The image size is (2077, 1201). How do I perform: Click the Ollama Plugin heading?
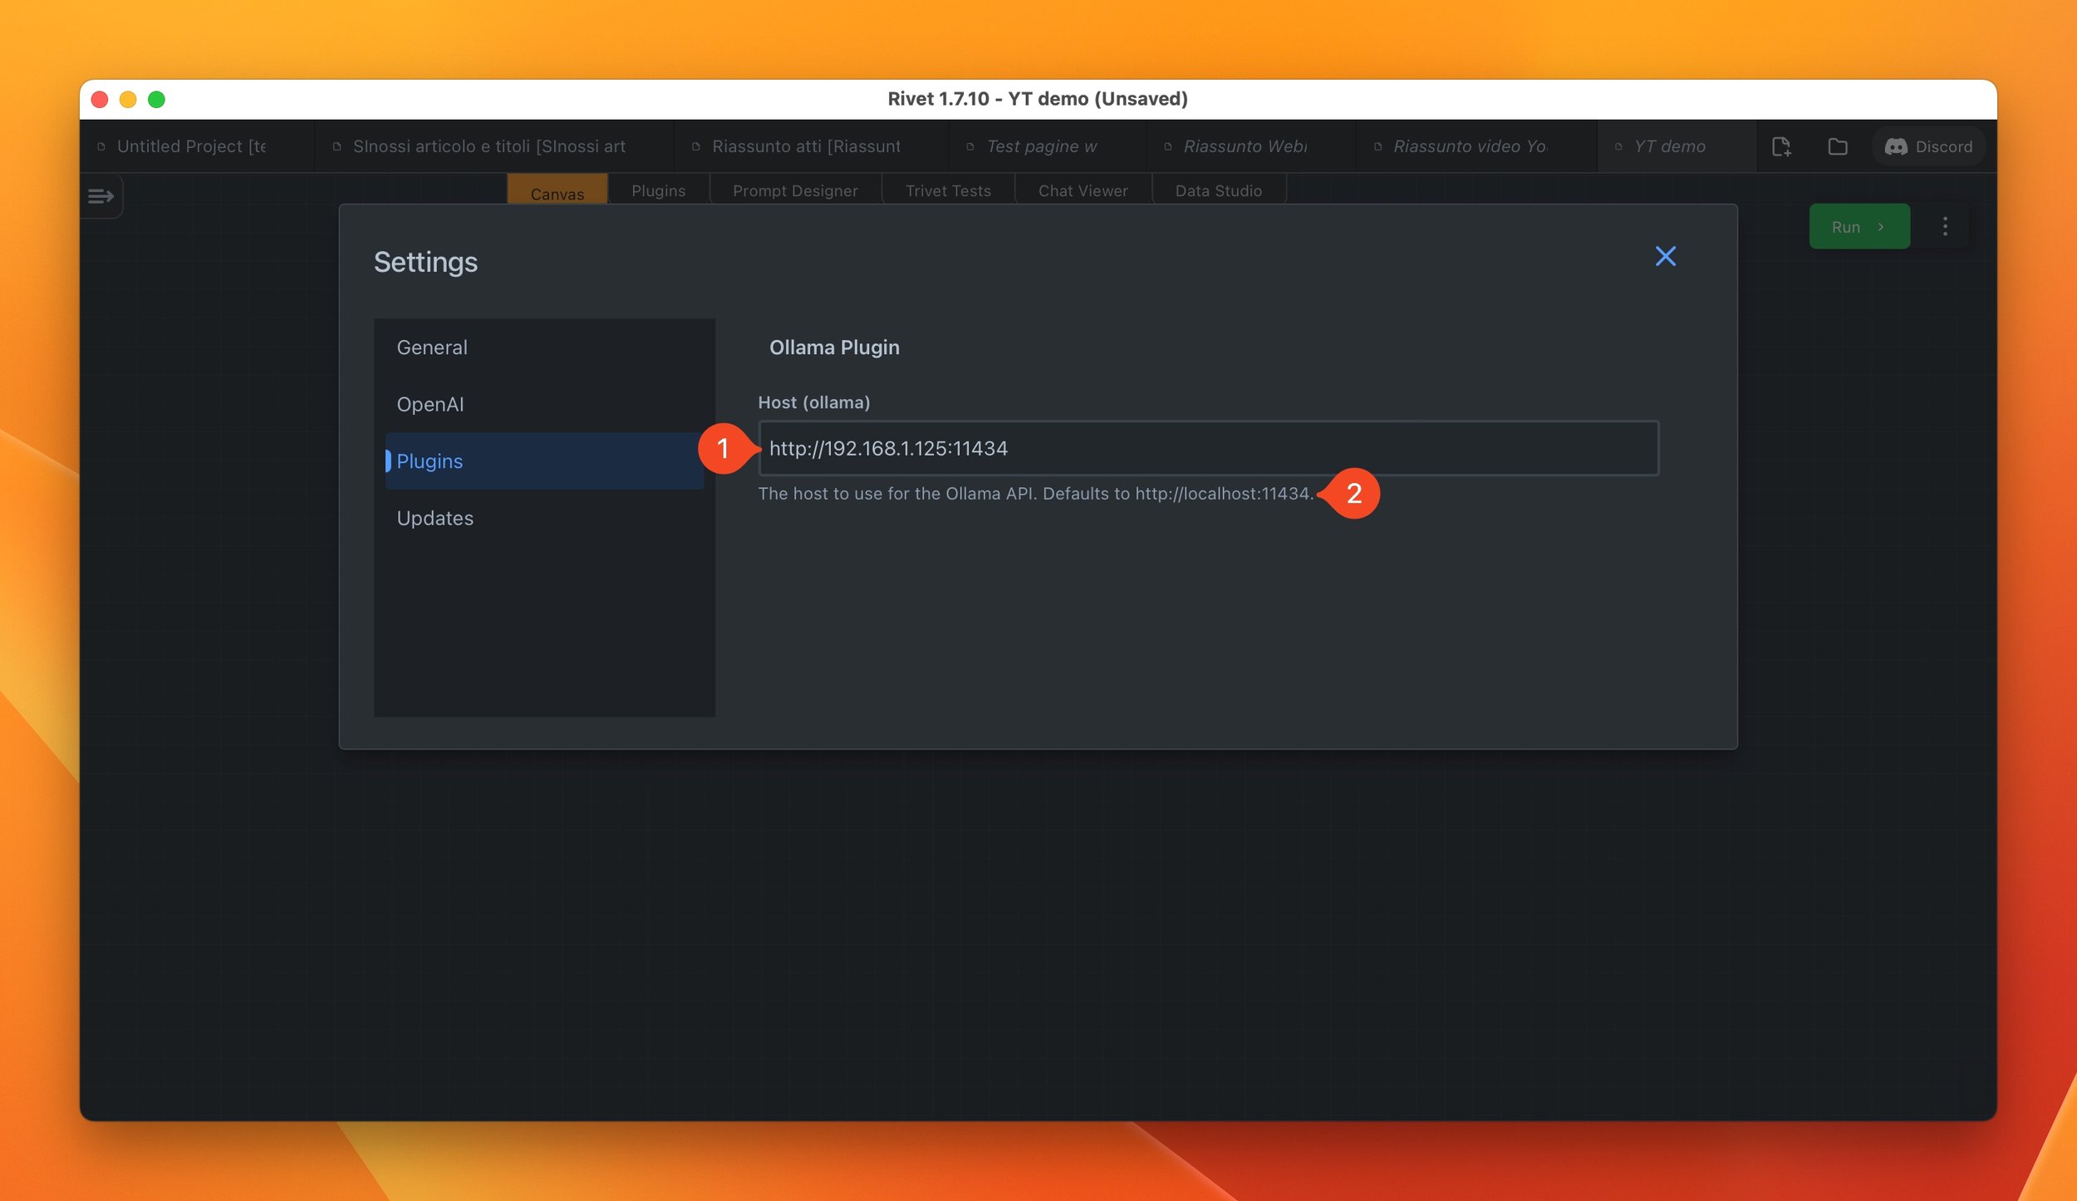pyautogui.click(x=834, y=347)
